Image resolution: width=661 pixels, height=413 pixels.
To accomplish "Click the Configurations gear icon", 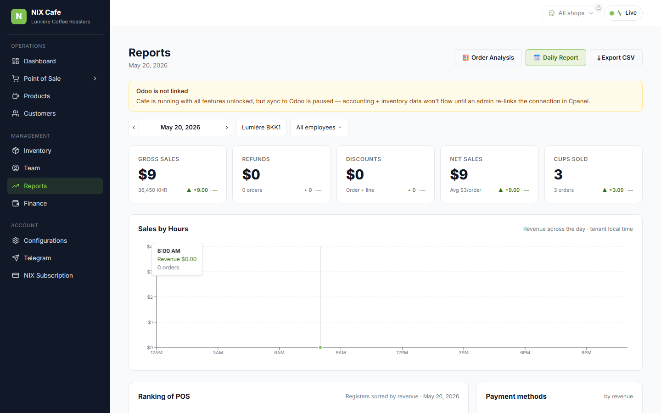I will point(16,240).
